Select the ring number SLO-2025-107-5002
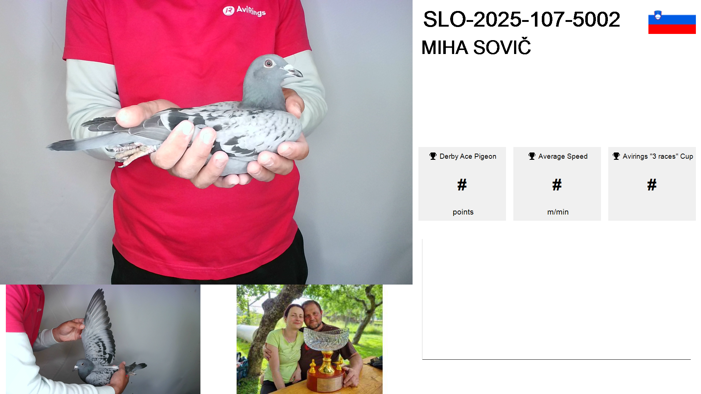 pyautogui.click(x=521, y=19)
